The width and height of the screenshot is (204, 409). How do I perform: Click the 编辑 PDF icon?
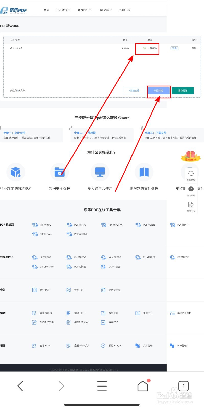[68, 313]
